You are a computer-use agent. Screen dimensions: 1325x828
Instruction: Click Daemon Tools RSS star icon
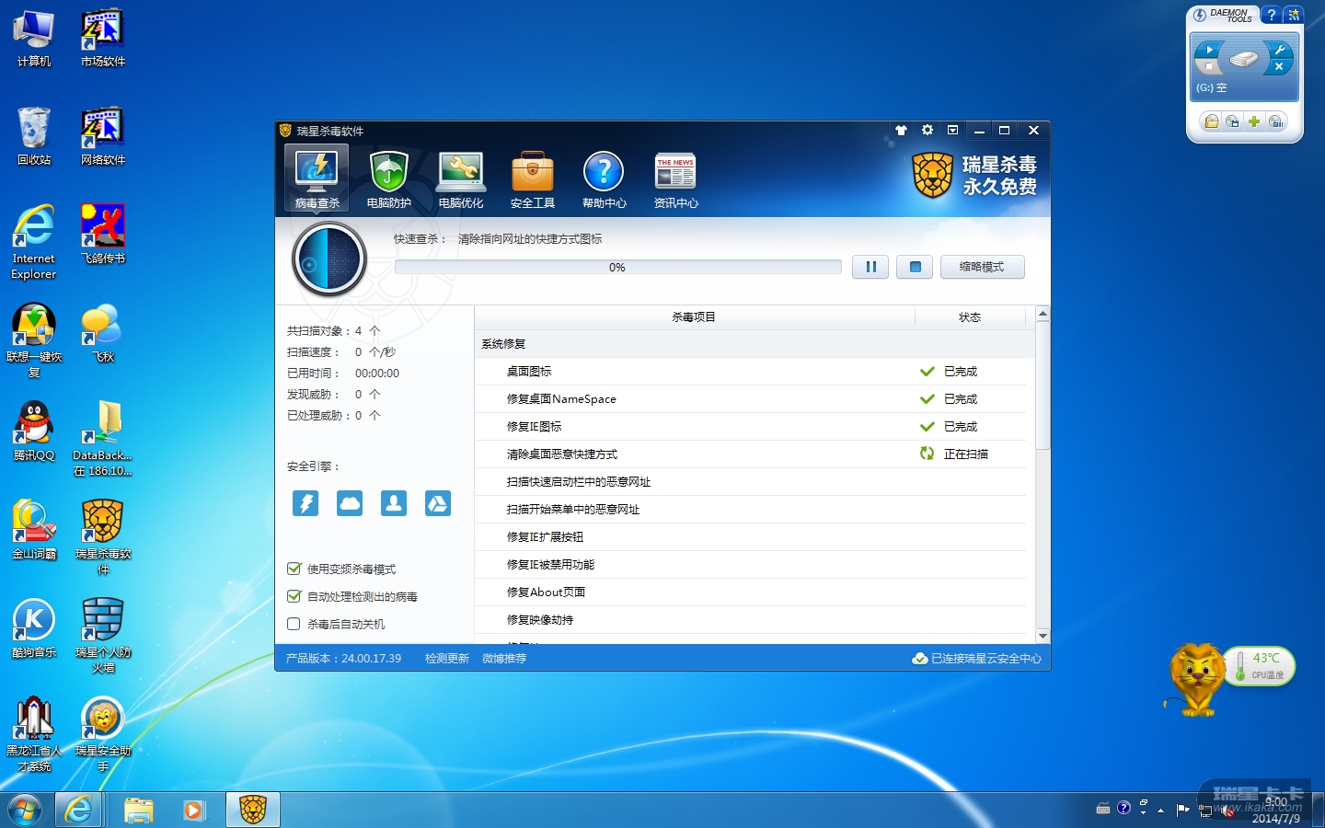1294,15
